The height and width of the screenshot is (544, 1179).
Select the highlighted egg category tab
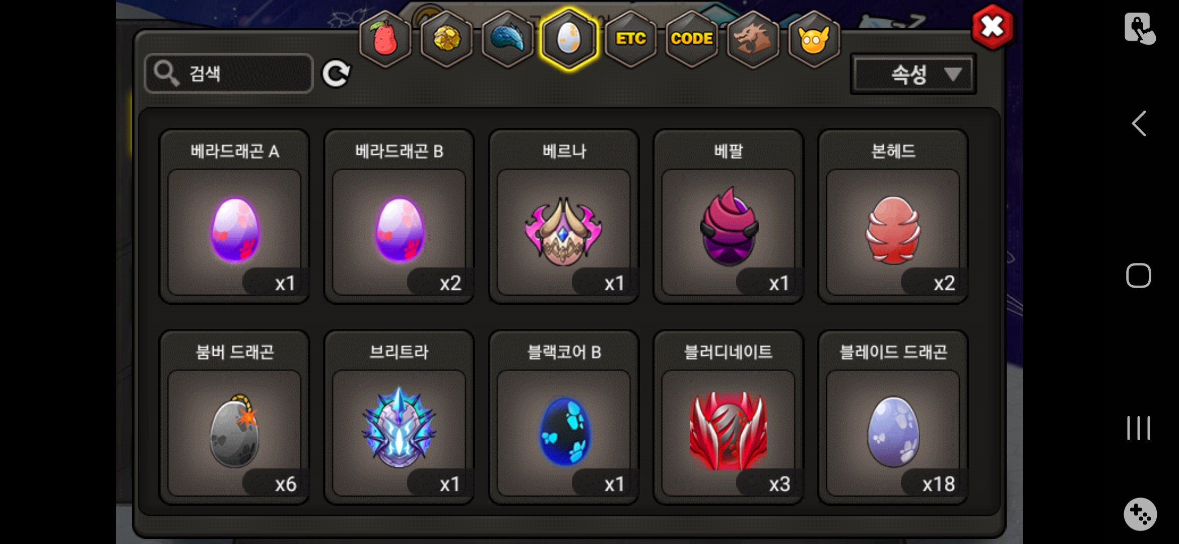[569, 39]
